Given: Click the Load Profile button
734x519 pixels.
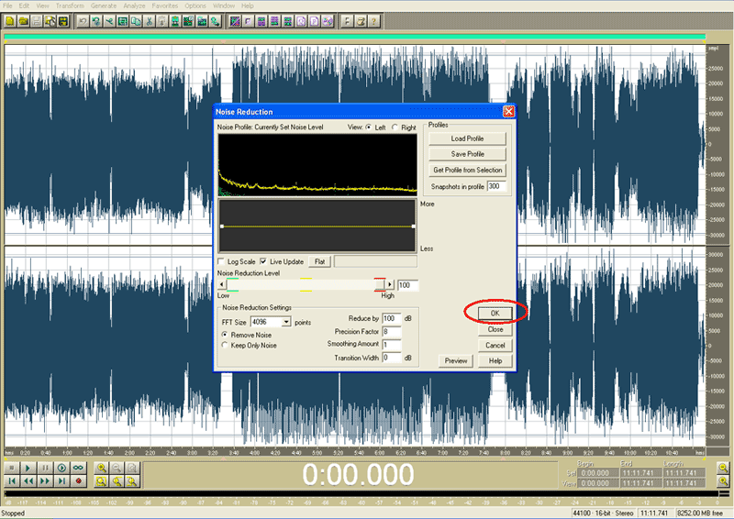Looking at the screenshot, I should (x=467, y=138).
